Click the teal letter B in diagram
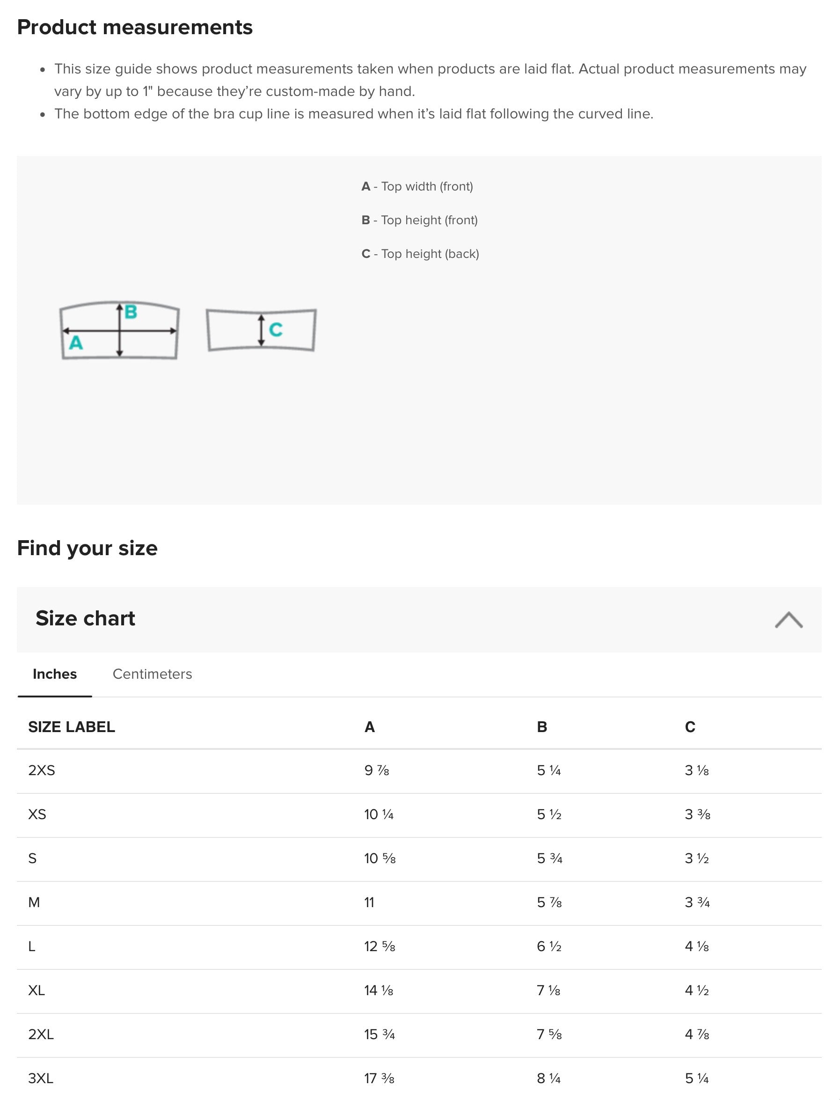 (x=131, y=311)
